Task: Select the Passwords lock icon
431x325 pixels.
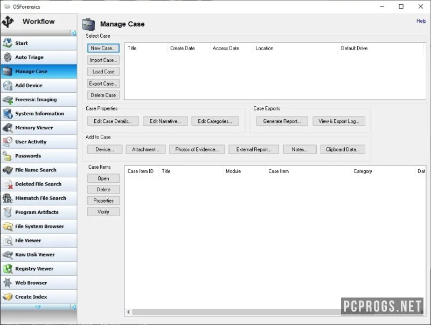Action: click(6, 156)
